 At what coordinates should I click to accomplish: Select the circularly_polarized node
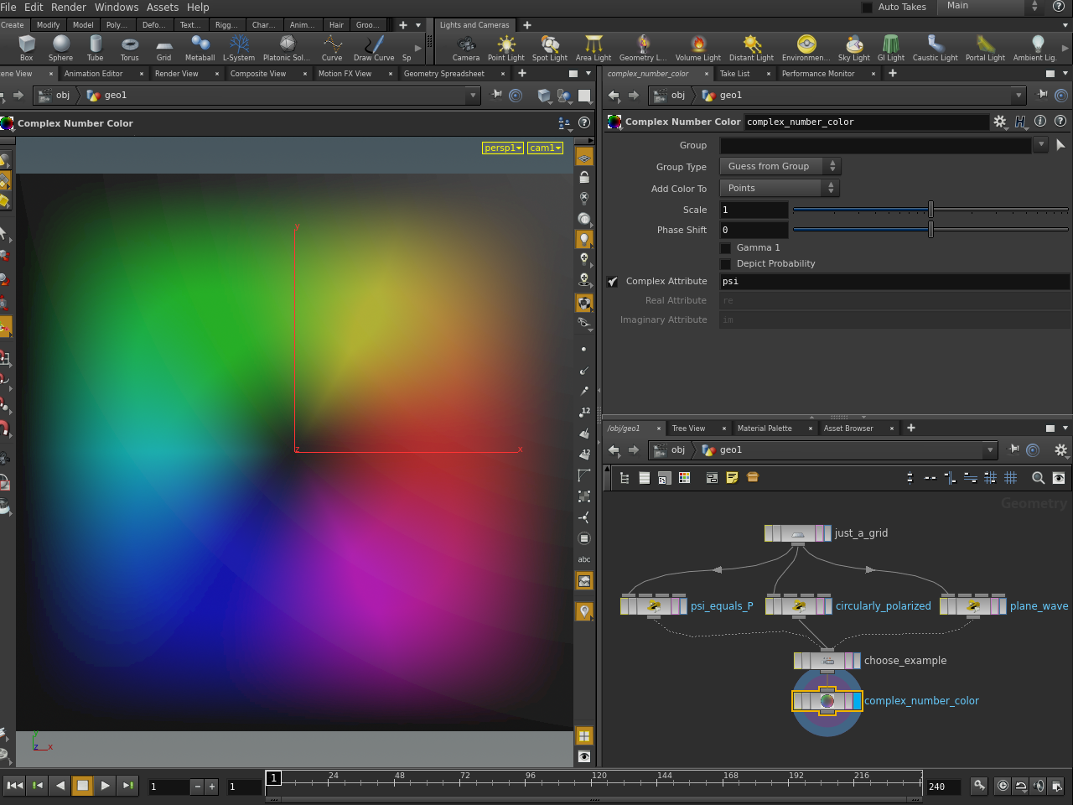(x=800, y=605)
